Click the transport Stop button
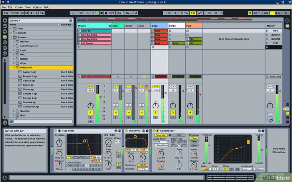The width and height of the screenshot is (292, 182). 101,13
